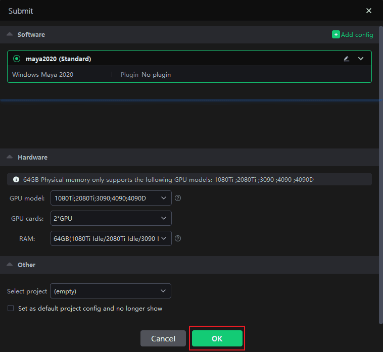This screenshot has width=383, height=352.
Task: Click the green plus Add config icon
Action: click(x=336, y=35)
